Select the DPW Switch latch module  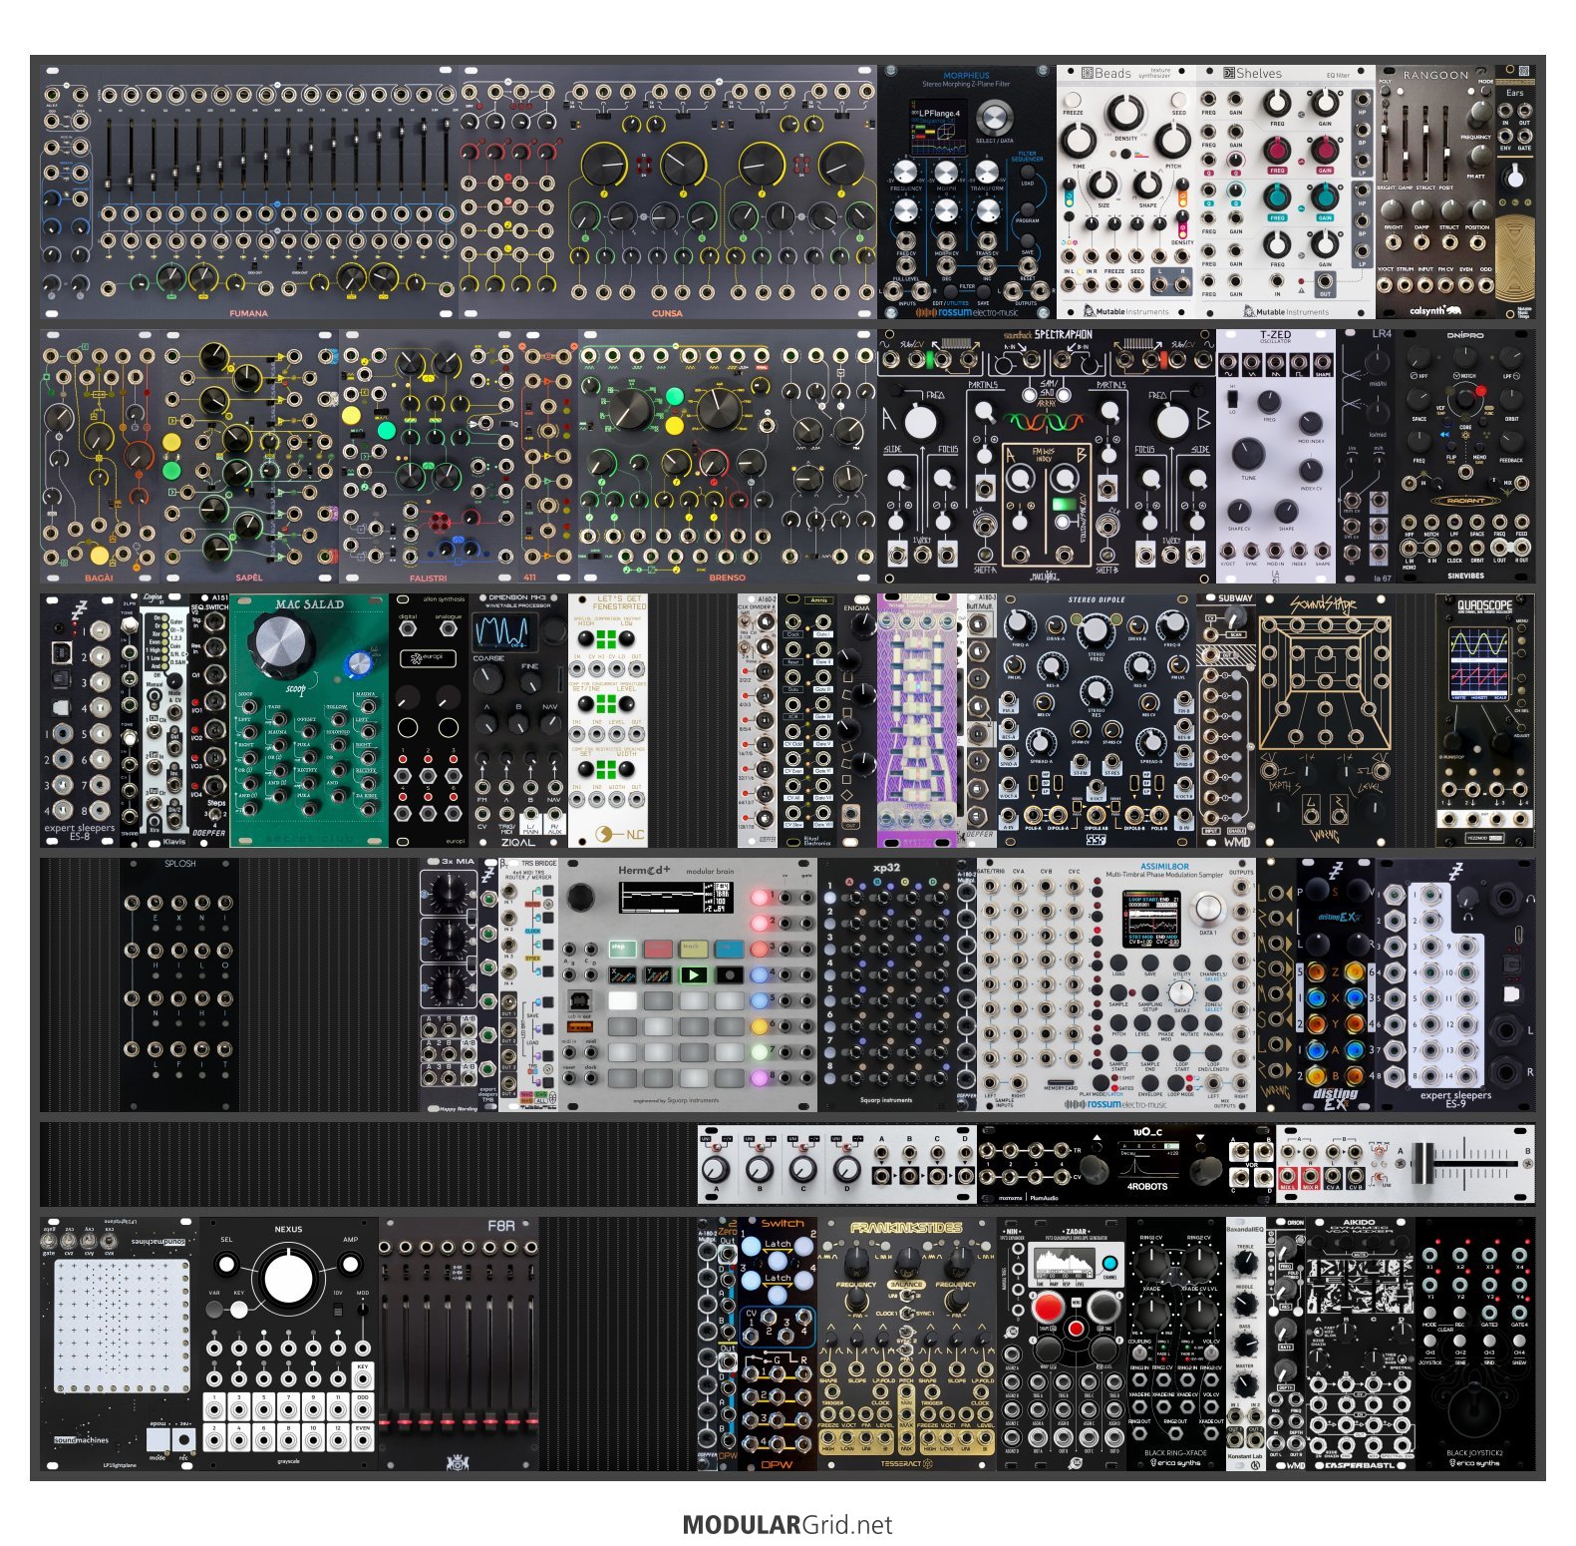point(778,1344)
